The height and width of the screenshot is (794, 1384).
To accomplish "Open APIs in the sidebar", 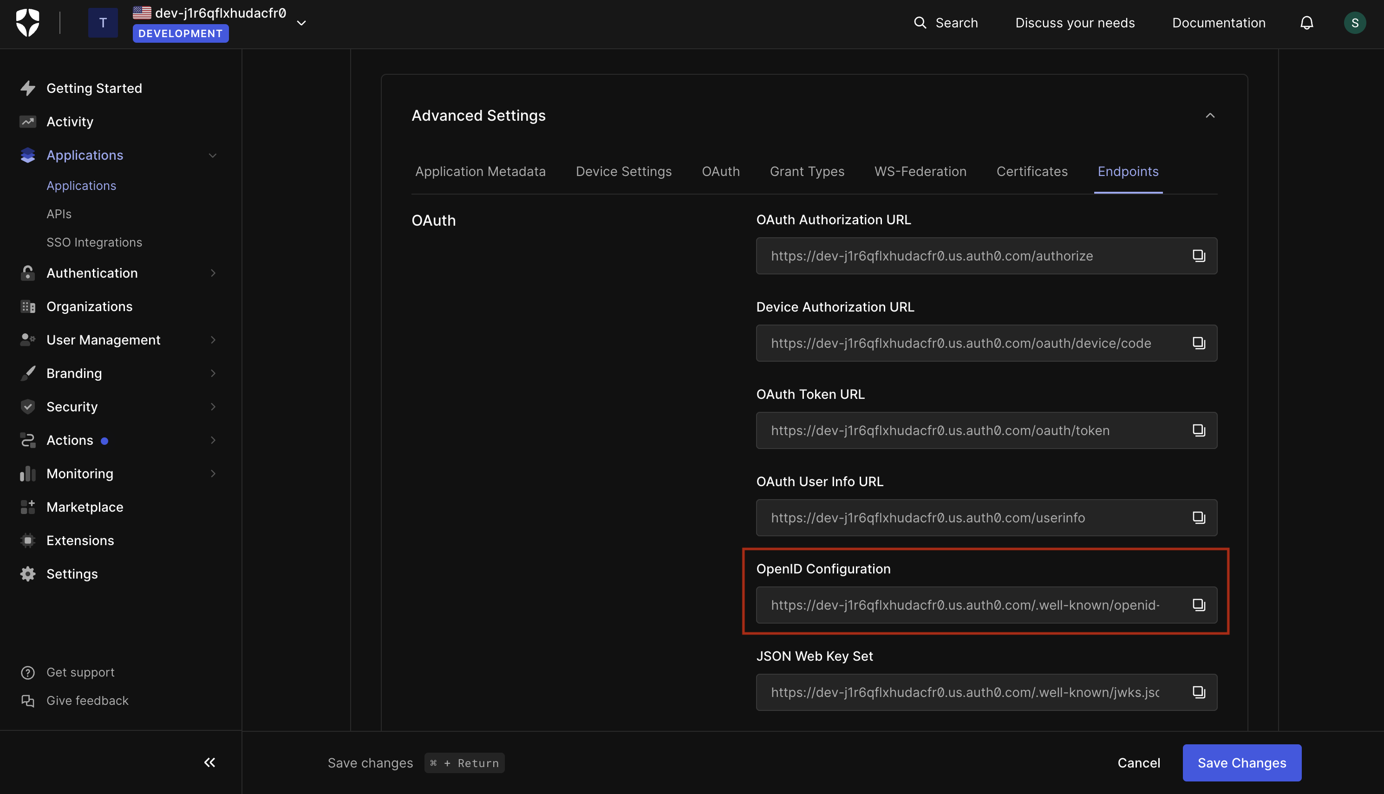I will [x=59, y=214].
